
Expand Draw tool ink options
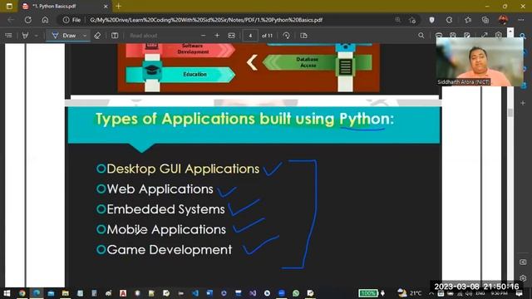85,35
